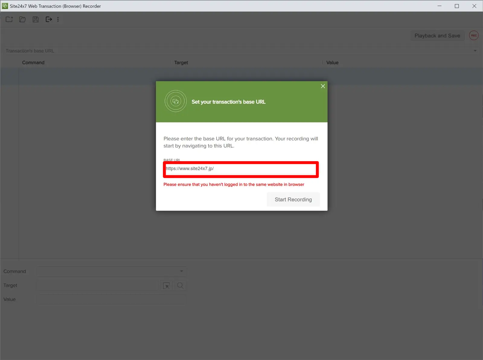The image size is (483, 360).
Task: Click the 'Set your transaction's base URL' heading
Action: 229,102
